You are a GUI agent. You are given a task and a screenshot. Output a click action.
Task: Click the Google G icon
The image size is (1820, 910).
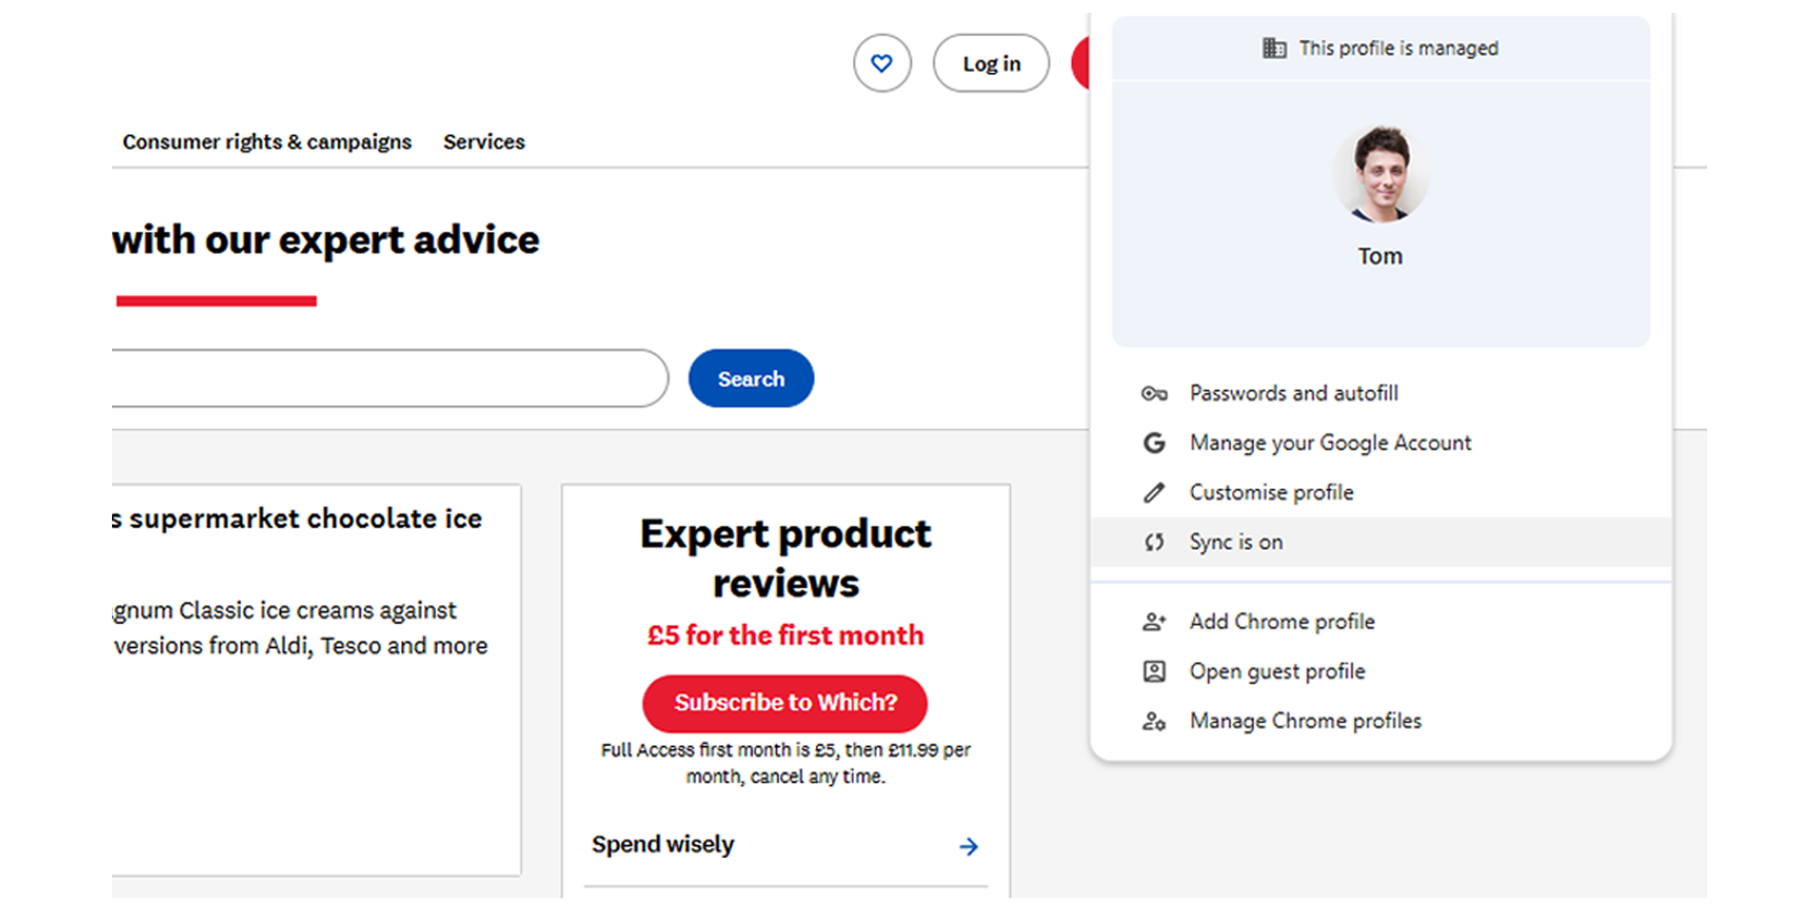[1154, 443]
